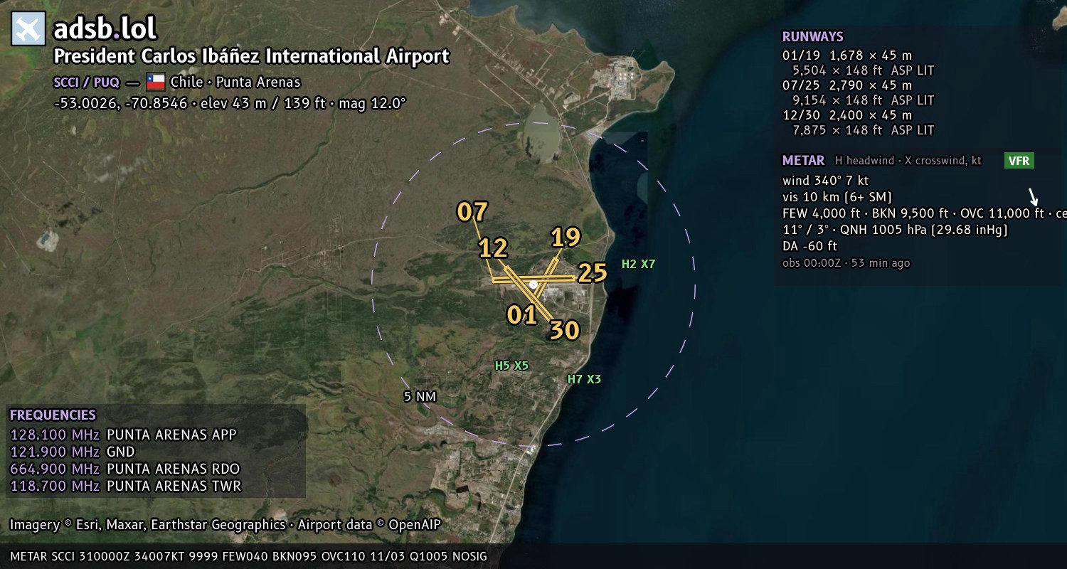Click the QNH 1005 hPa temperature line

click(x=895, y=230)
